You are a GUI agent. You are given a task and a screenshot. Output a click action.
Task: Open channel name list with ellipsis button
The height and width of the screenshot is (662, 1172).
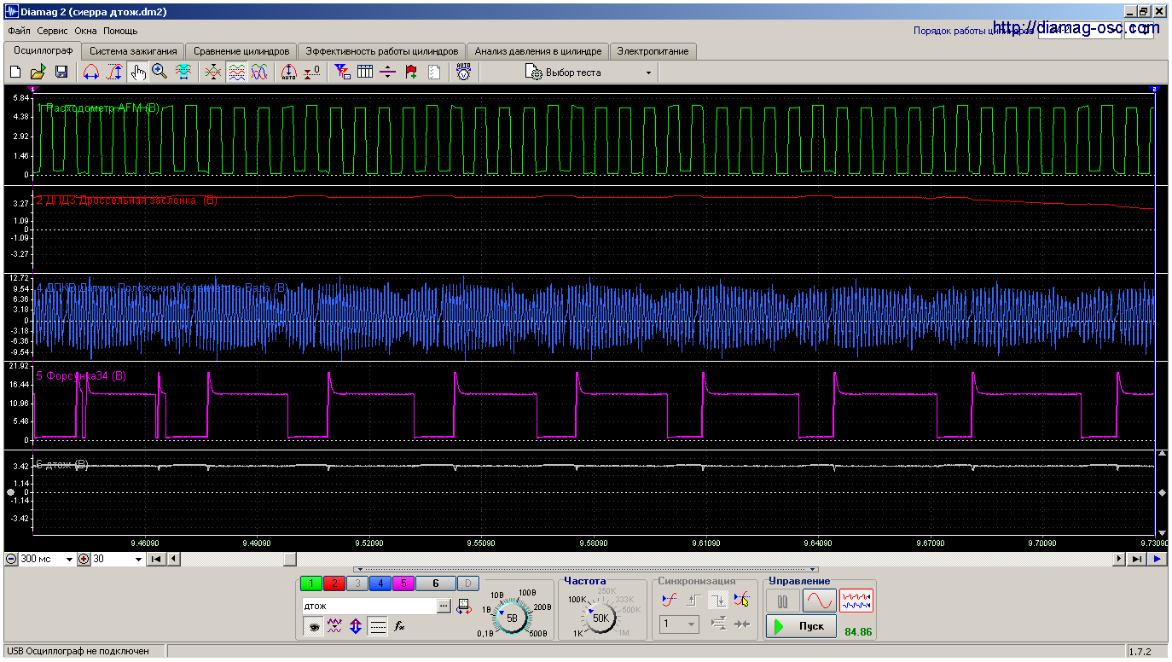(x=444, y=606)
